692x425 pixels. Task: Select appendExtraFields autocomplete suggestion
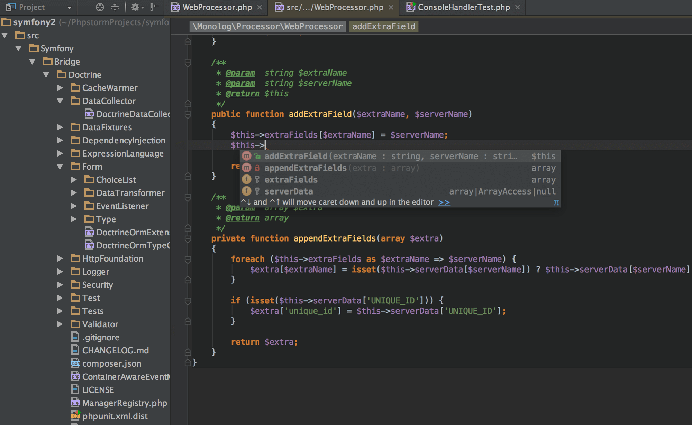305,168
